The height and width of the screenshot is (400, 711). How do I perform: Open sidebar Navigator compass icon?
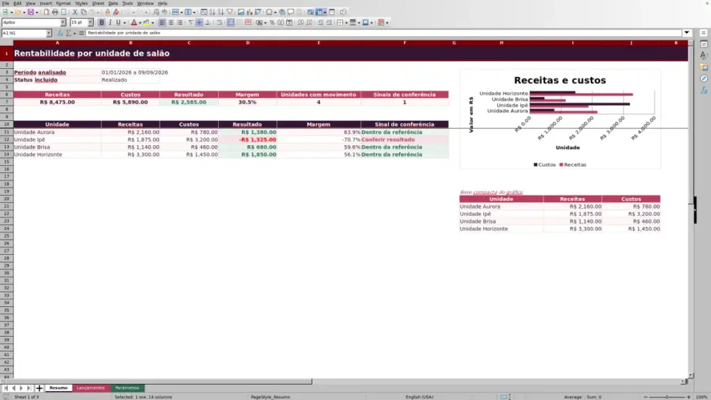704,79
